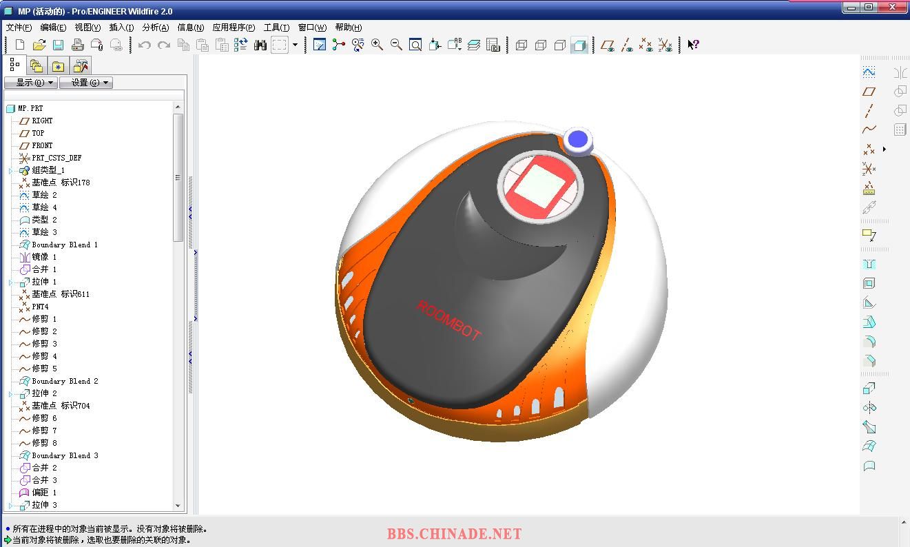Open the layers icon in toolbar
Screen dimensions: 910x547
coord(474,45)
